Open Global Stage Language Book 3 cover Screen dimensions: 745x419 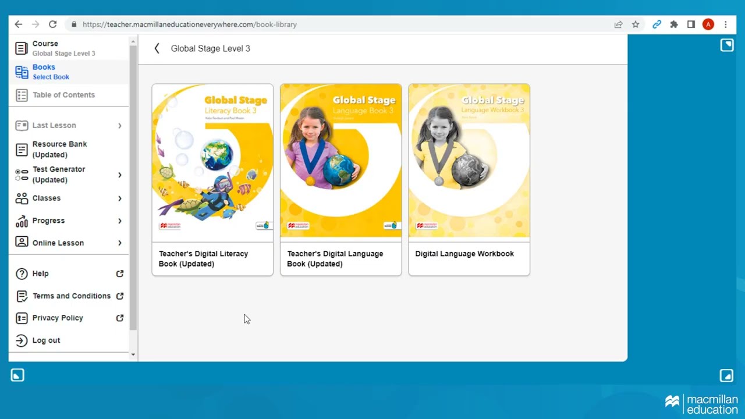[x=340, y=161]
